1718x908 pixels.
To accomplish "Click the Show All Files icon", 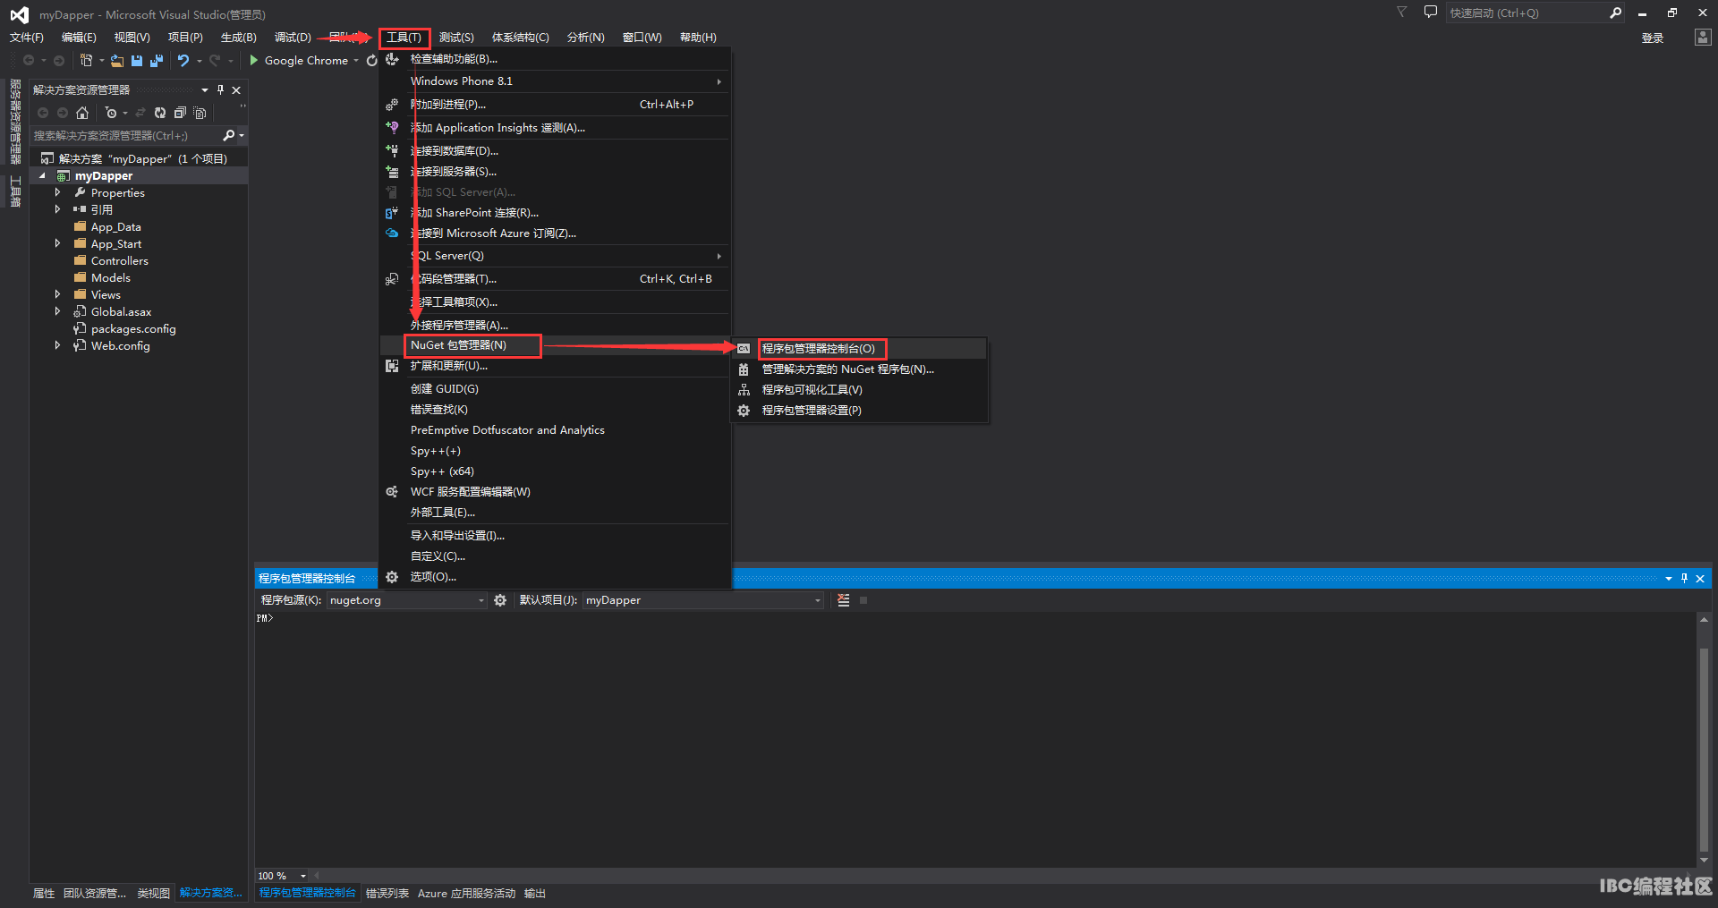I will [x=200, y=113].
